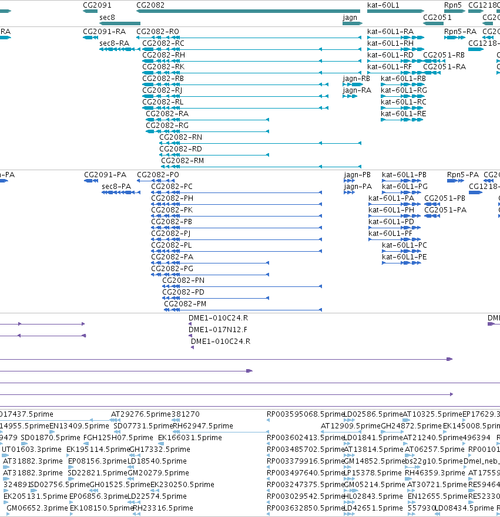Open the sec8-RA transcript label

114,43
